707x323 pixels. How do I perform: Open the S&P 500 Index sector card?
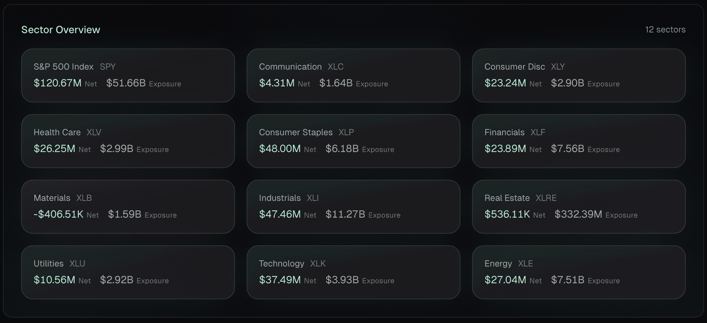click(x=128, y=75)
